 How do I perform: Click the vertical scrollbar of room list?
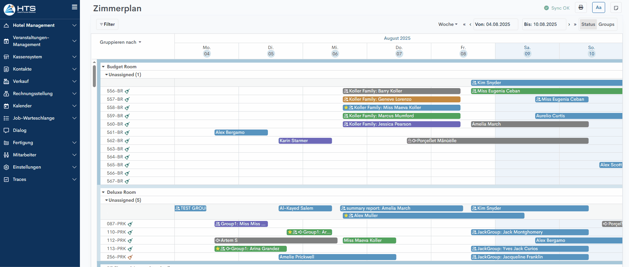94,76
